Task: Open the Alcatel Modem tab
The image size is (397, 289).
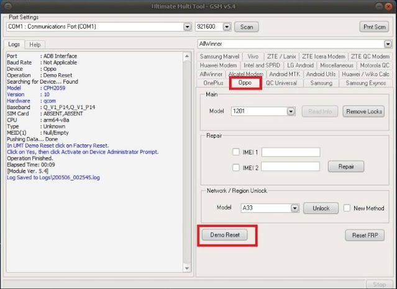Action: [245, 74]
